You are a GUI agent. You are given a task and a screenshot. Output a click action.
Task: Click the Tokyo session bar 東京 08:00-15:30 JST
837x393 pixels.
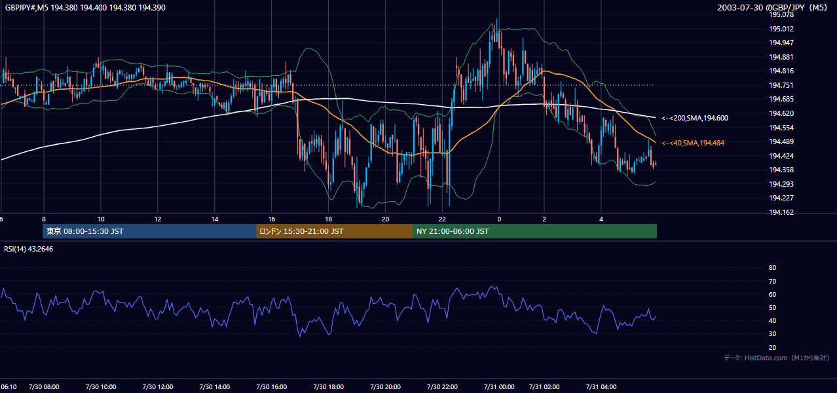[150, 231]
